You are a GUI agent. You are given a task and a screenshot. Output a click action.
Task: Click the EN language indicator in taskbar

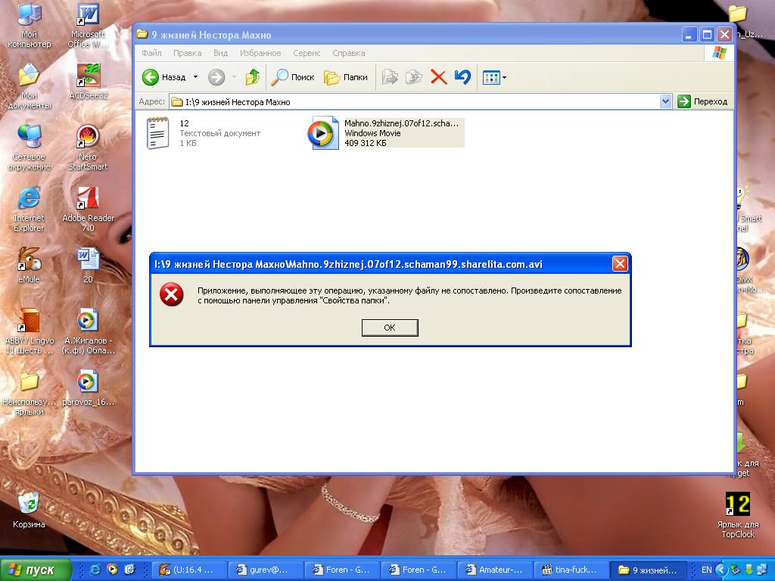(x=706, y=570)
